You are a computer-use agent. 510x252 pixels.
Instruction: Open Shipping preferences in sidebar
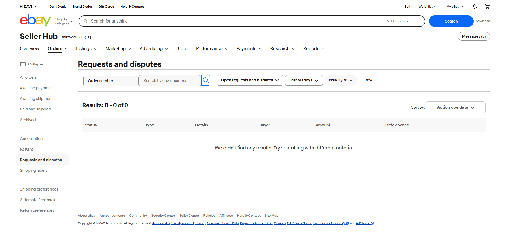(39, 189)
